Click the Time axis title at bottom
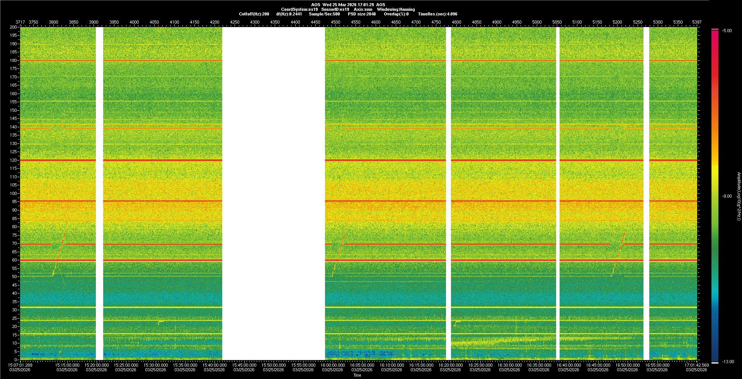 click(357, 375)
